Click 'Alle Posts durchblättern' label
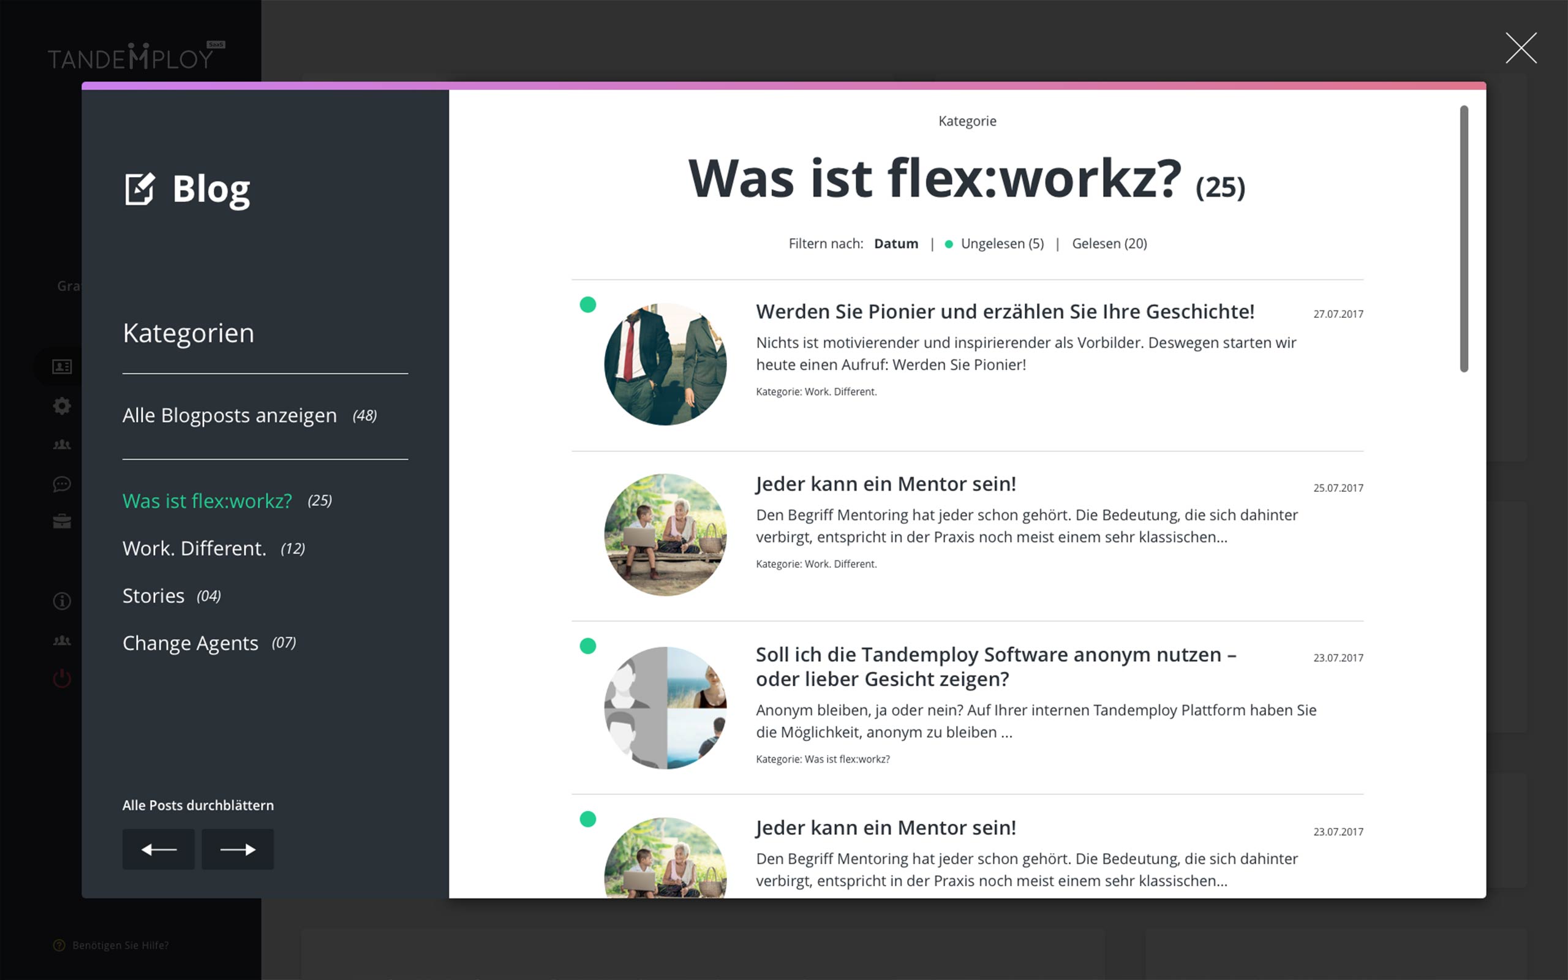 point(198,805)
